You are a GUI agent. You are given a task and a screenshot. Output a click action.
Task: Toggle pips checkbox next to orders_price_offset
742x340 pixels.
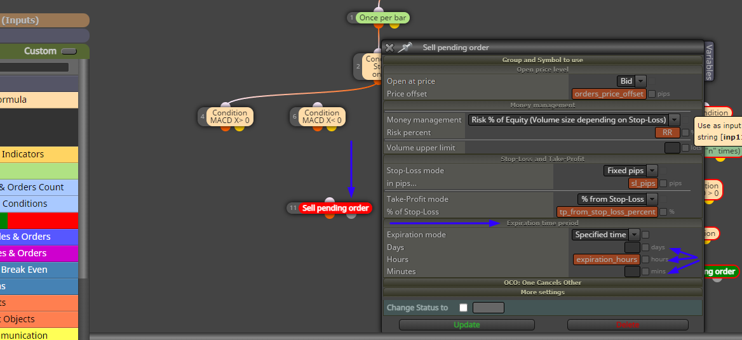tap(652, 94)
